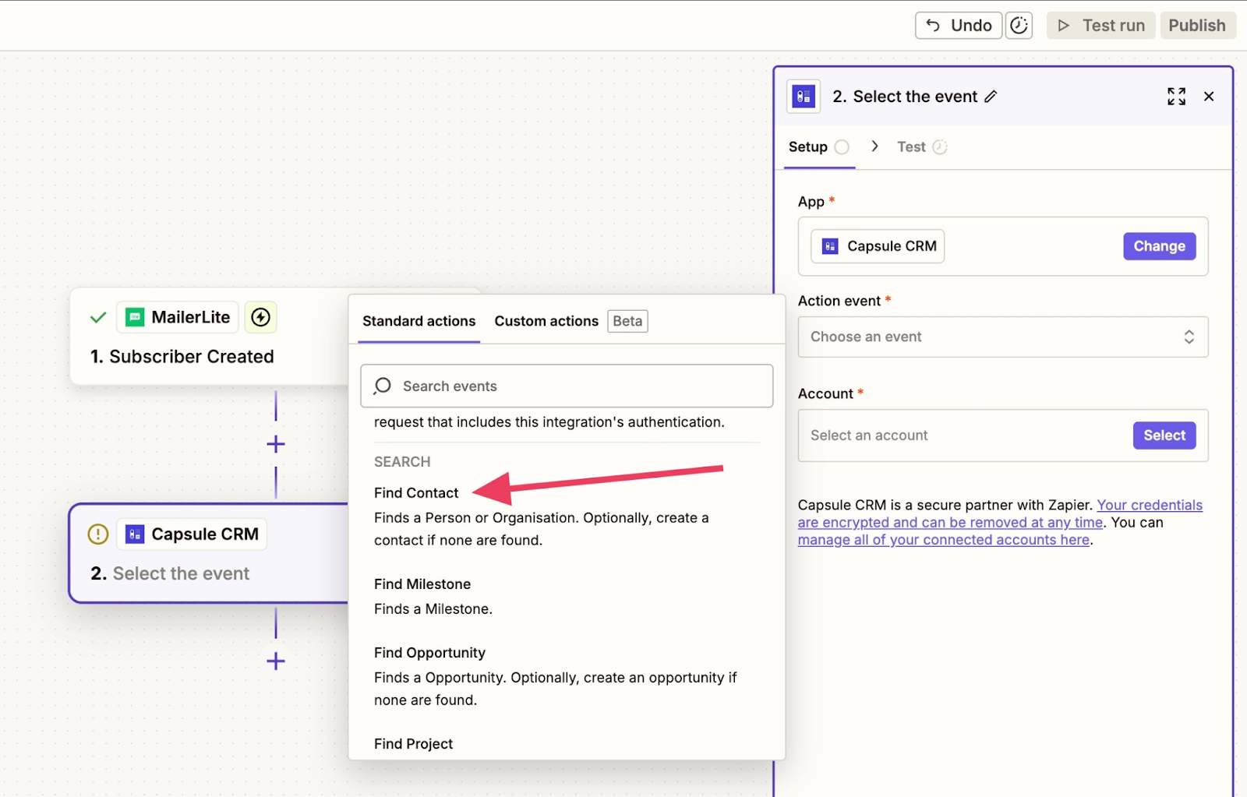Open the Choose an event dropdown
1247x797 pixels.
point(1003,337)
